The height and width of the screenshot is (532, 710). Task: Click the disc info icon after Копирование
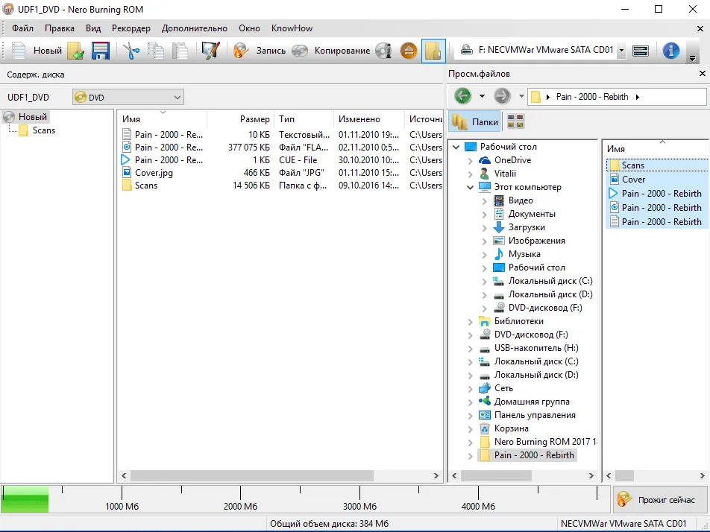point(383,50)
